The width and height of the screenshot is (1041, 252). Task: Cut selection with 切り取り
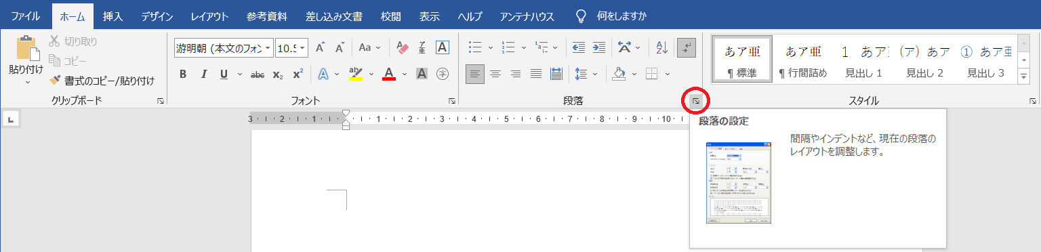[73, 41]
